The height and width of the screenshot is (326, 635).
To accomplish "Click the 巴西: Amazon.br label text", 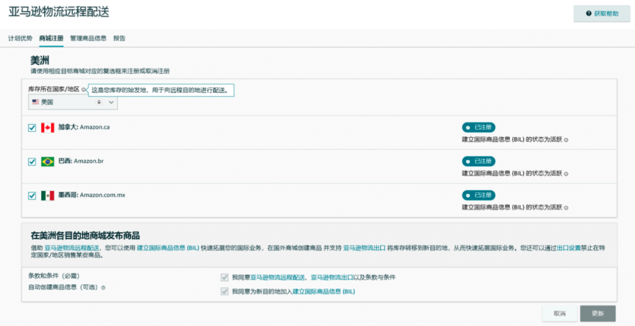I will 81,161.
